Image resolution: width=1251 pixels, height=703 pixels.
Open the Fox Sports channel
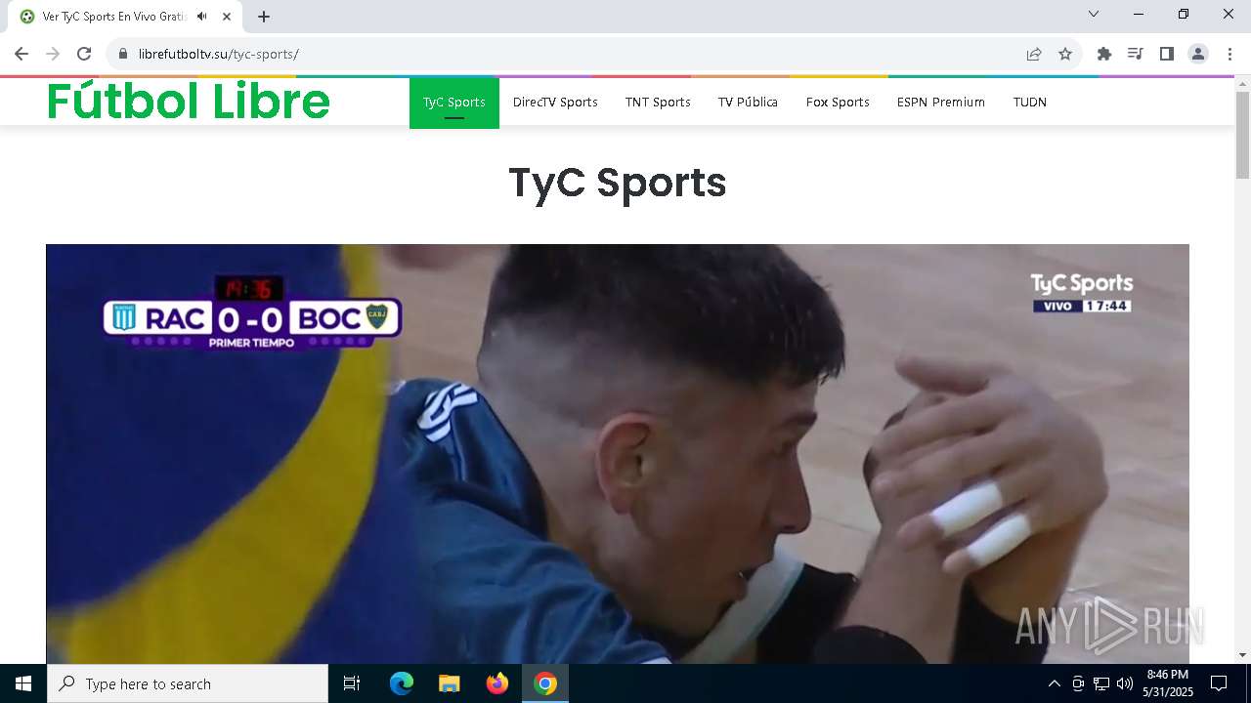[838, 102]
